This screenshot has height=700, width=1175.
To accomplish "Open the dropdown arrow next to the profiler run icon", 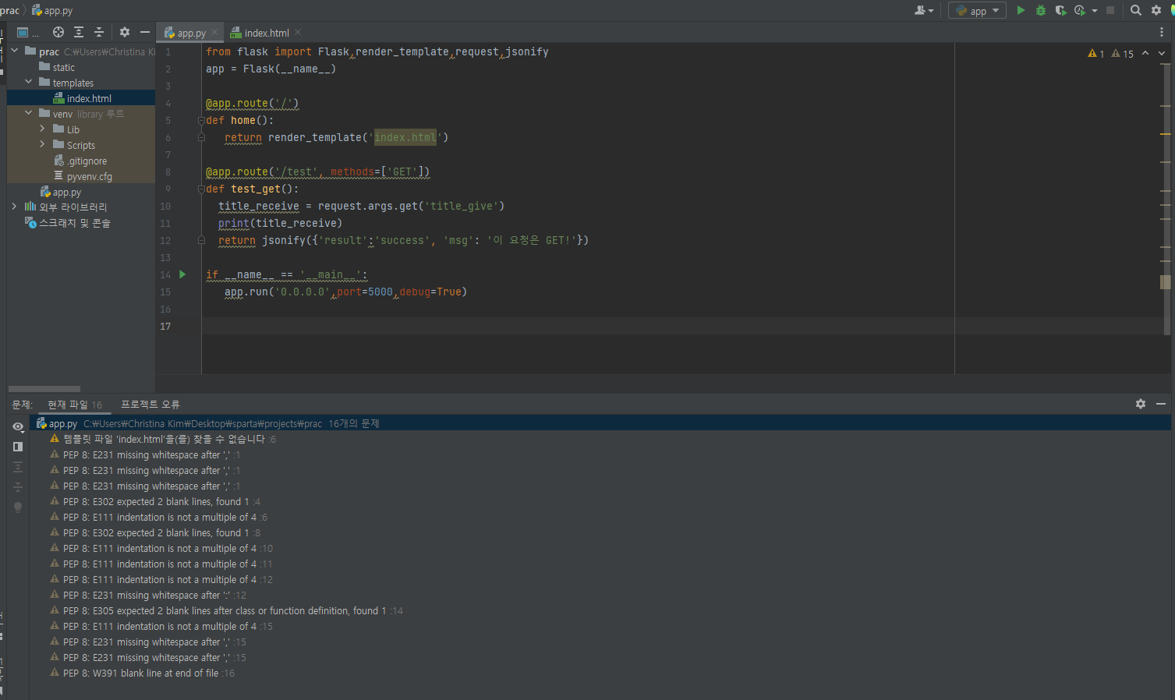I will [x=1095, y=10].
